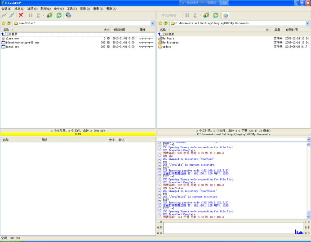Click the globe icon in left toolbar
The image size is (311, 242).
click(68, 15)
